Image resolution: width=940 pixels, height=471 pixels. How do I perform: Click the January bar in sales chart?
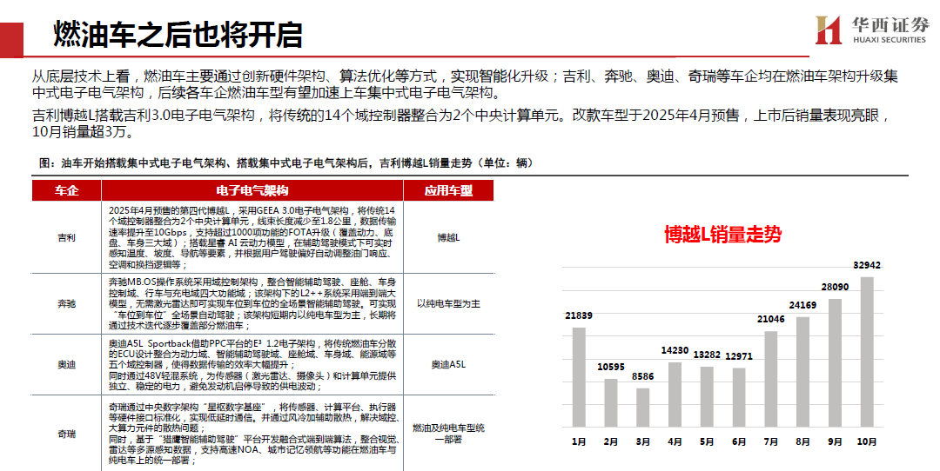[579, 377]
